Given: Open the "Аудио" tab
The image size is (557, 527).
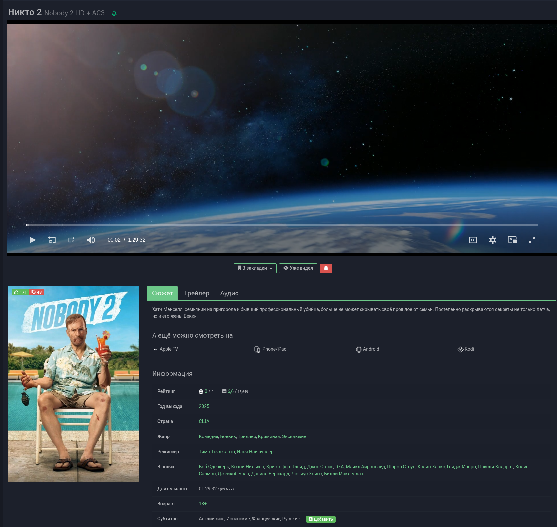Looking at the screenshot, I should 230,293.
